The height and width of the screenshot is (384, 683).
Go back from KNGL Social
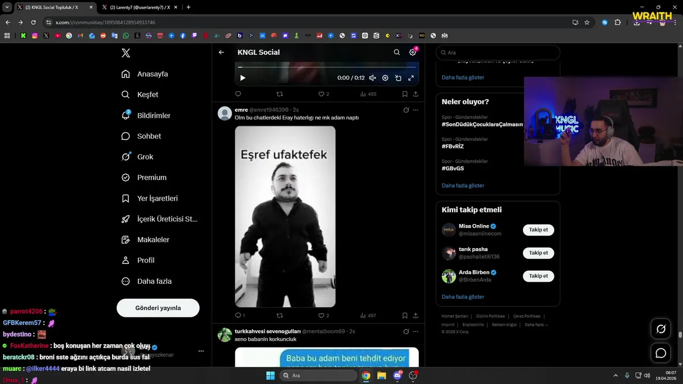pos(221,52)
